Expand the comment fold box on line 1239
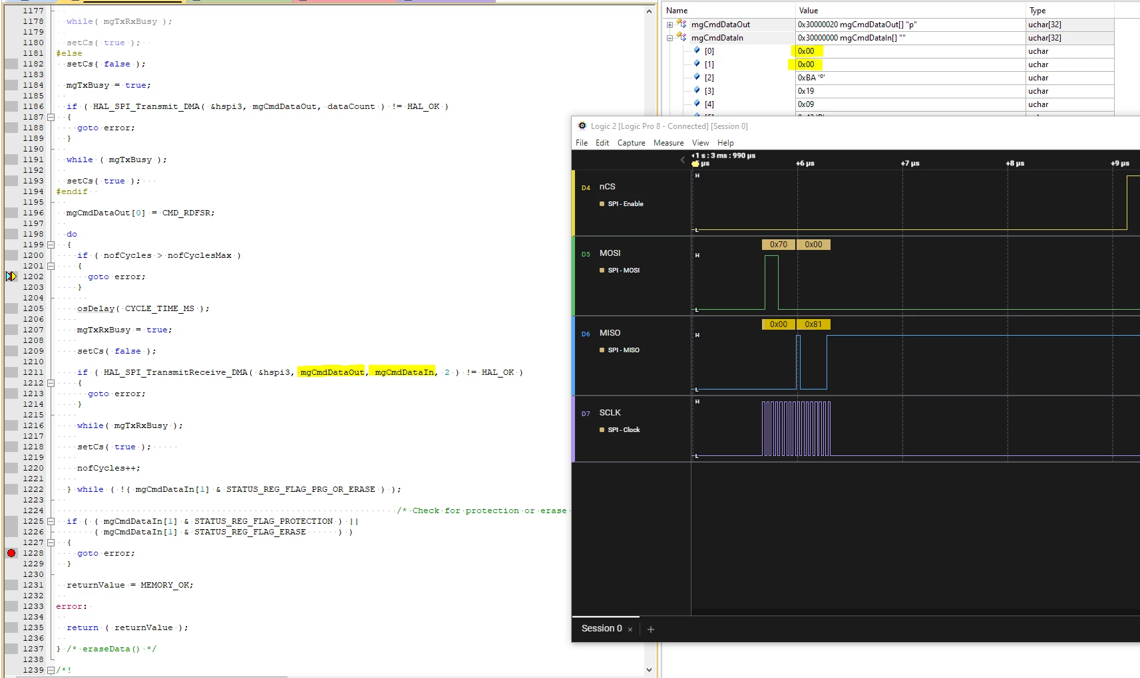 [51, 670]
